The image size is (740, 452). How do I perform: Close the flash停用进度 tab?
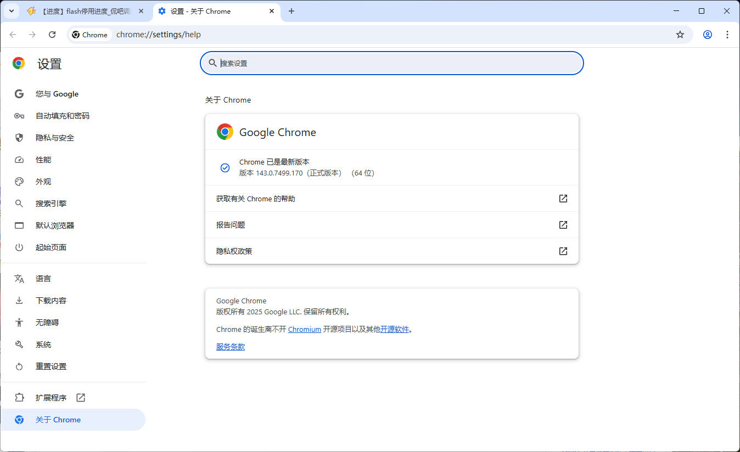tap(141, 11)
